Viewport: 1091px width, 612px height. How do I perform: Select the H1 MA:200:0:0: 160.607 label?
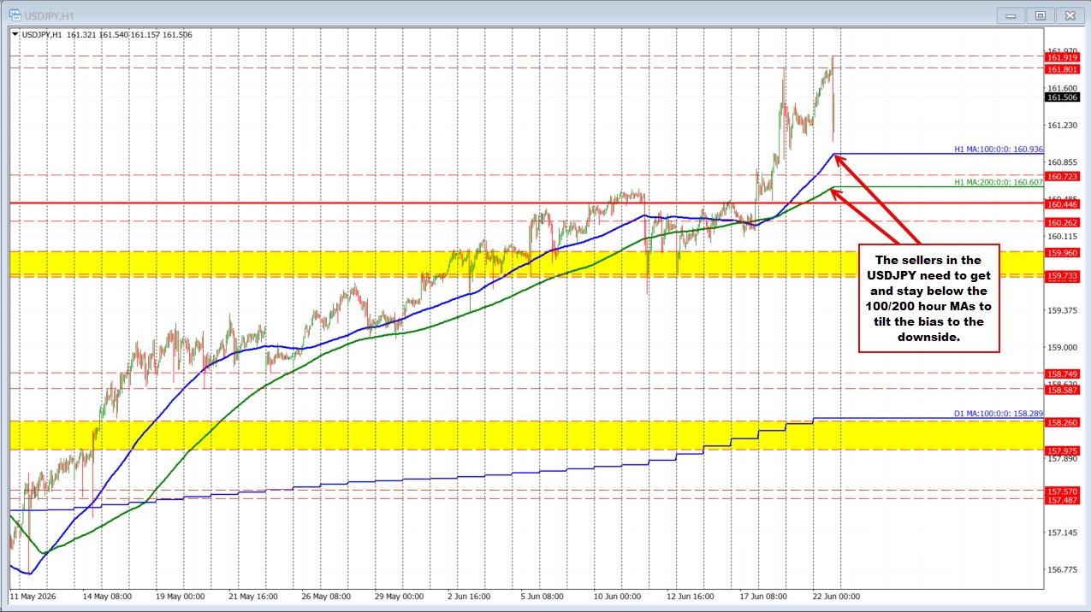[999, 182]
